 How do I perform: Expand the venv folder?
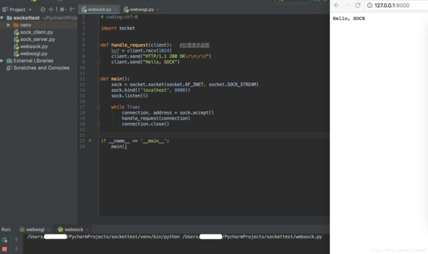tap(9, 25)
